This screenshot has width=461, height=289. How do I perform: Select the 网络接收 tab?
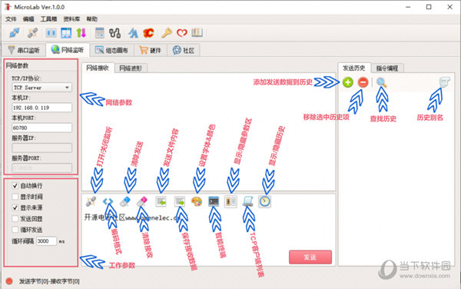[98, 68]
